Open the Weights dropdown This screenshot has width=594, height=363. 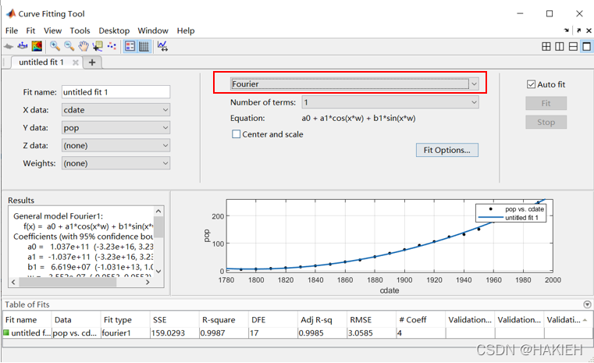[x=116, y=163]
